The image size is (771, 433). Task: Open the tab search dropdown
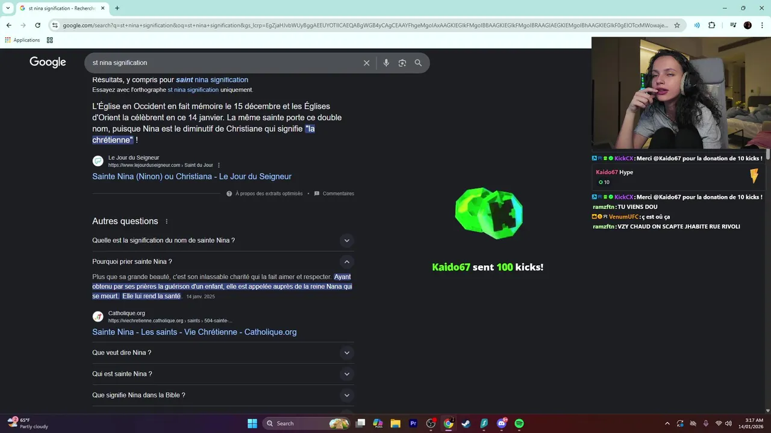pyautogui.click(x=8, y=8)
